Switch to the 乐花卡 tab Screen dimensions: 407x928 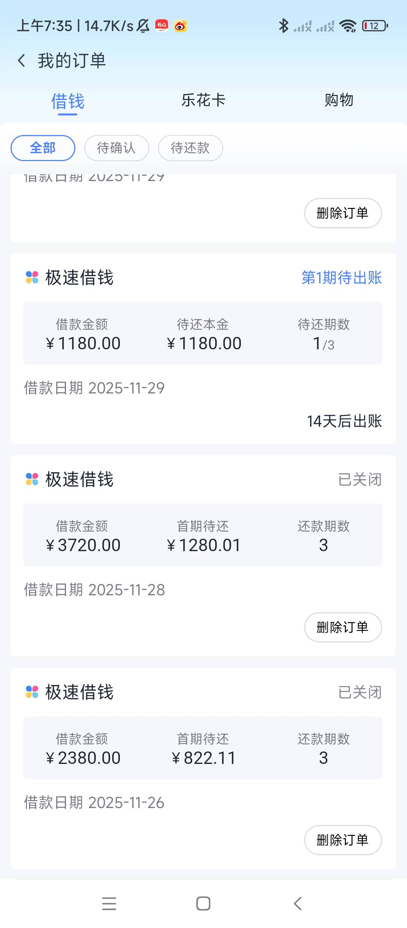(x=203, y=100)
